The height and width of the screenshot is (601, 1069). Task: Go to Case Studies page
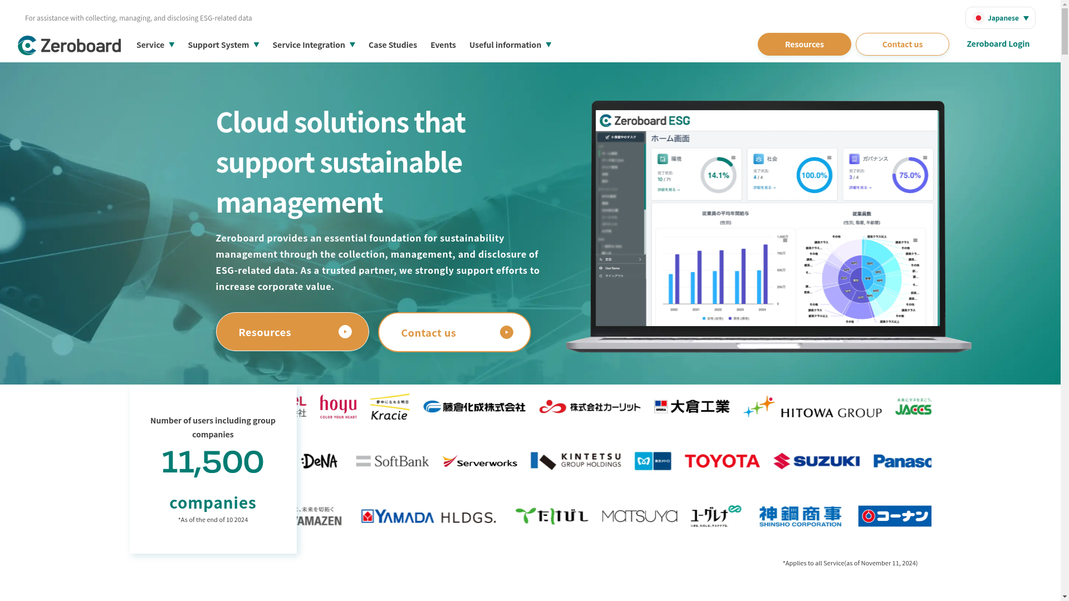click(393, 45)
